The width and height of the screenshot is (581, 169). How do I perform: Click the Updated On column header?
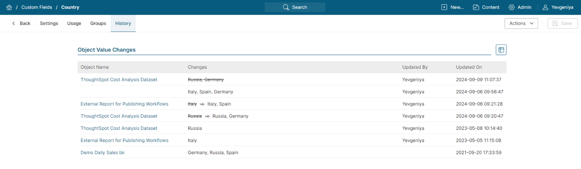click(x=469, y=67)
